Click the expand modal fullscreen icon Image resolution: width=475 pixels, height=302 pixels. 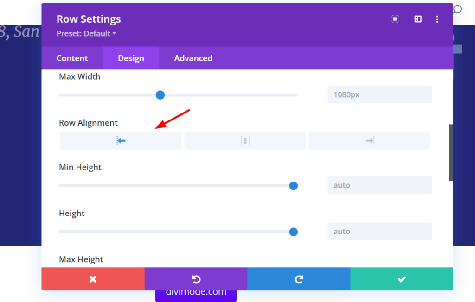point(395,19)
